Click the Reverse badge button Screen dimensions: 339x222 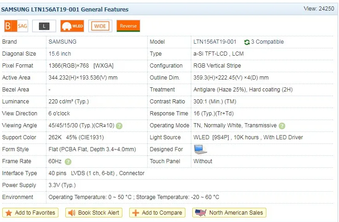click(x=128, y=26)
